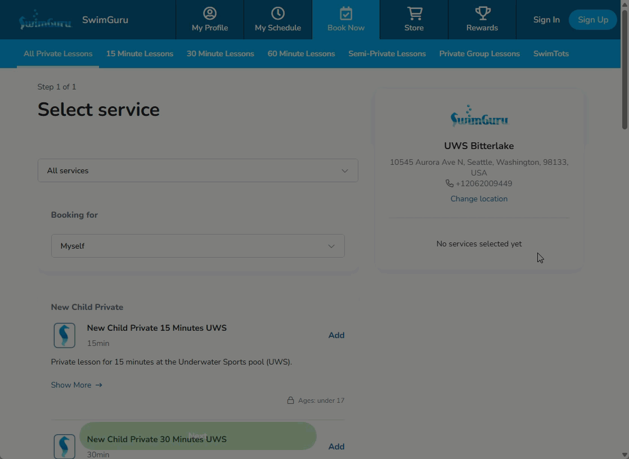This screenshot has width=629, height=459.
Task: Click the Ages: under 17 label
Action: (321, 400)
